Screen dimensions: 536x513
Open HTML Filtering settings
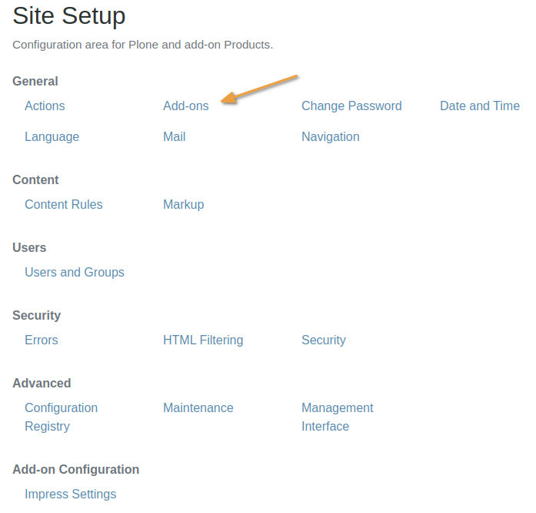coord(203,340)
